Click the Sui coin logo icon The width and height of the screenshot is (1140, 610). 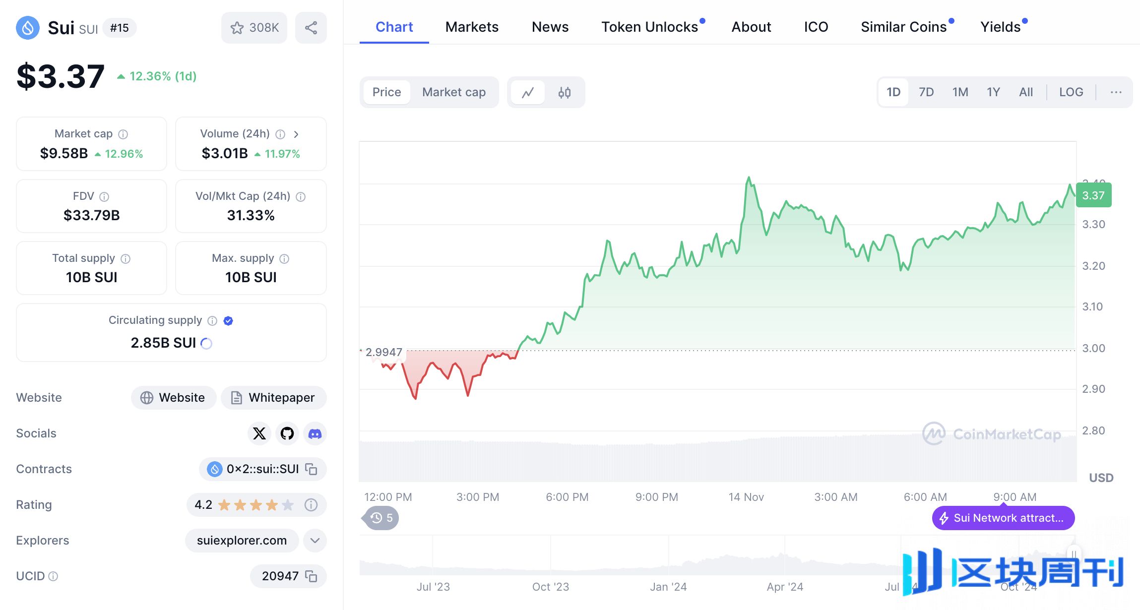click(x=28, y=28)
